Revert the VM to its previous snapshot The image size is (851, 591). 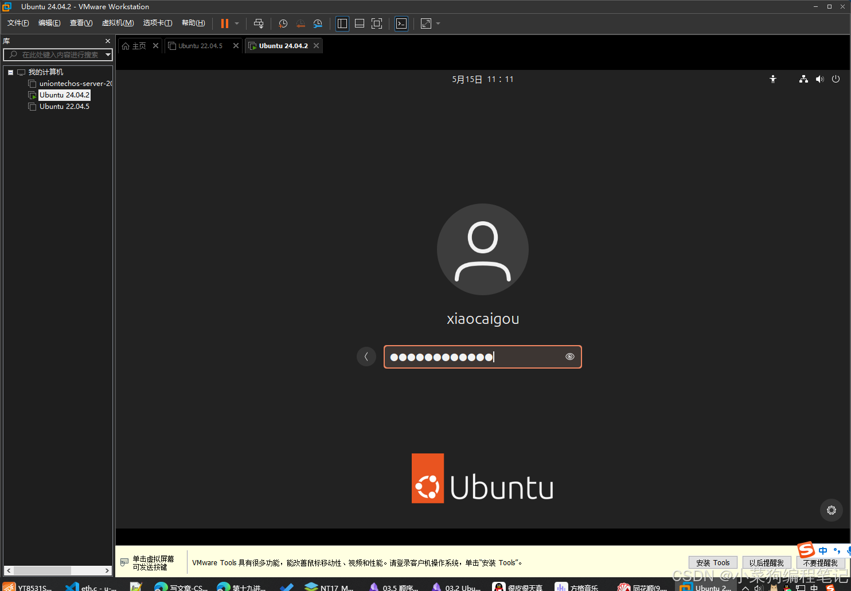click(300, 24)
